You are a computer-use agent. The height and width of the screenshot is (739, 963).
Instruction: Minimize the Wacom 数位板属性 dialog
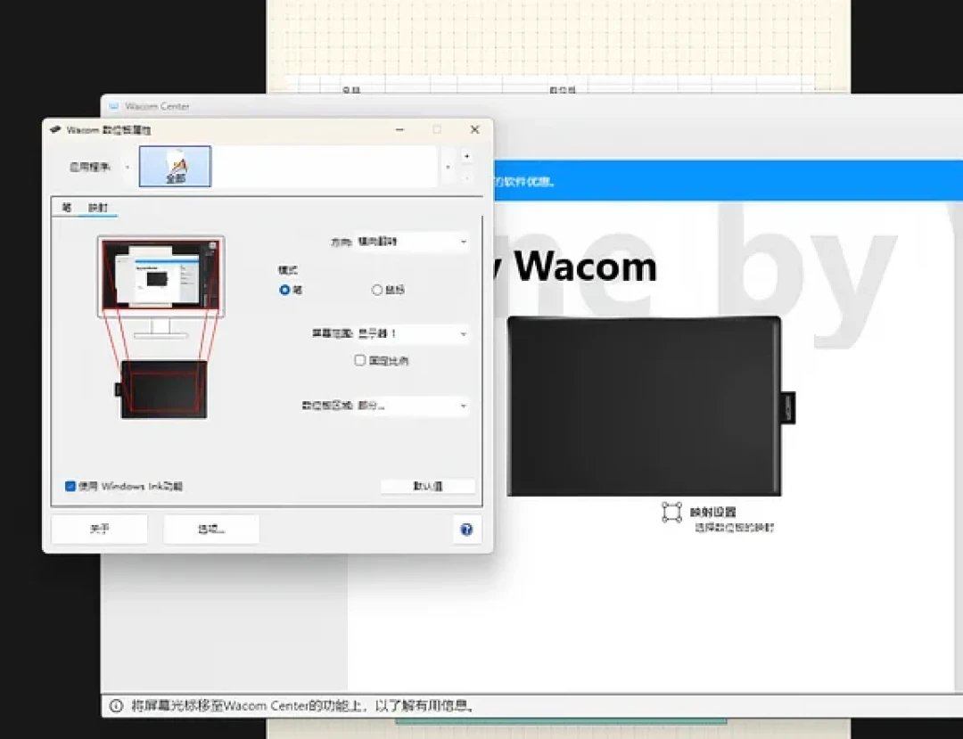[399, 129]
